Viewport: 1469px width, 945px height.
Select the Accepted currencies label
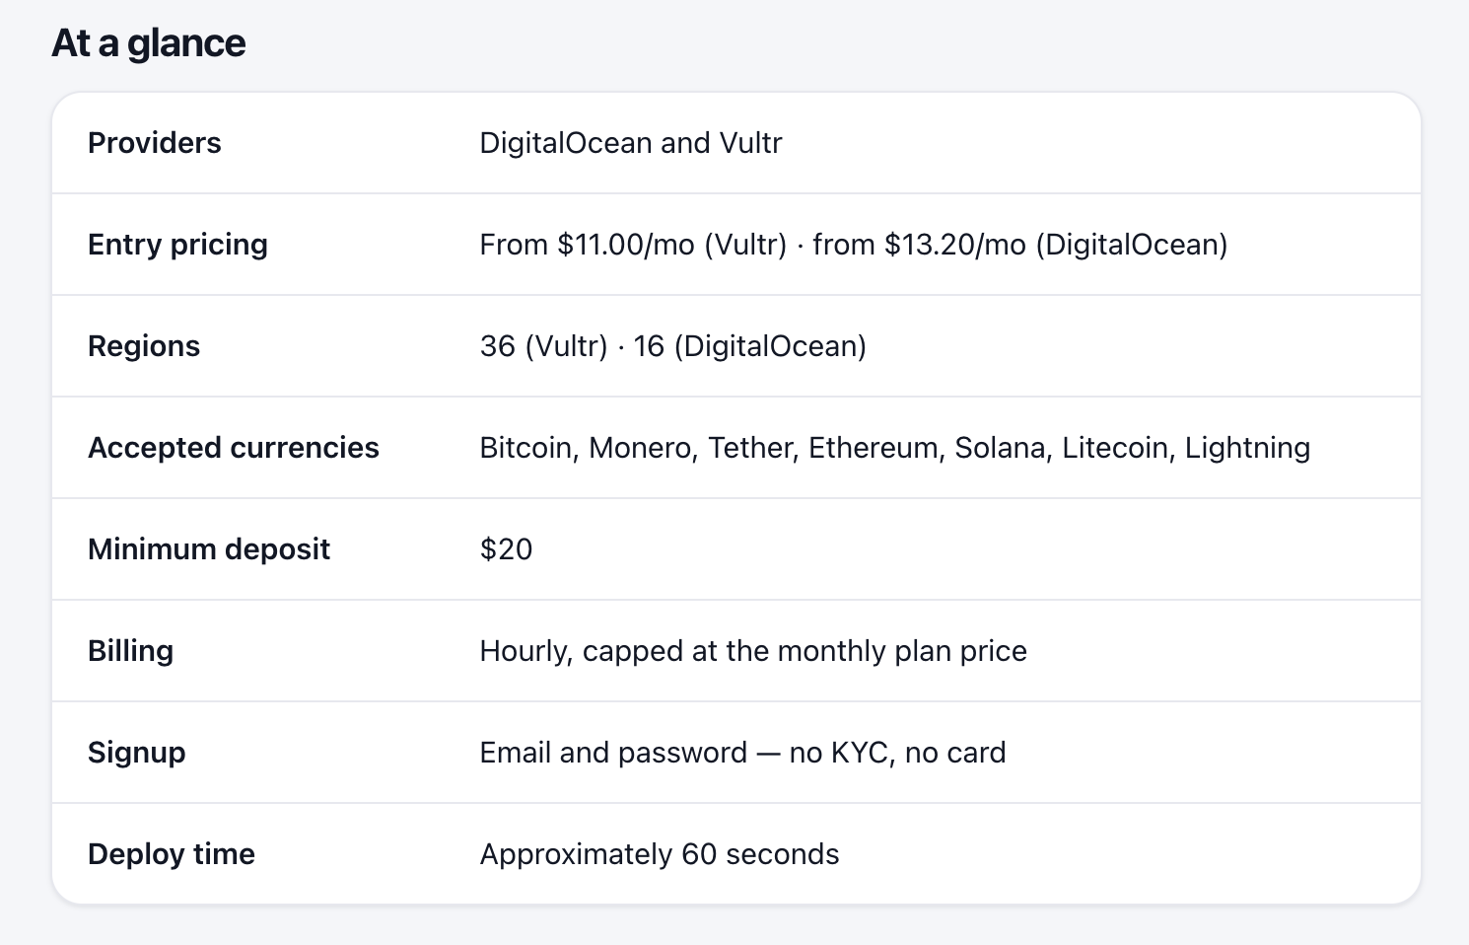[x=233, y=448]
